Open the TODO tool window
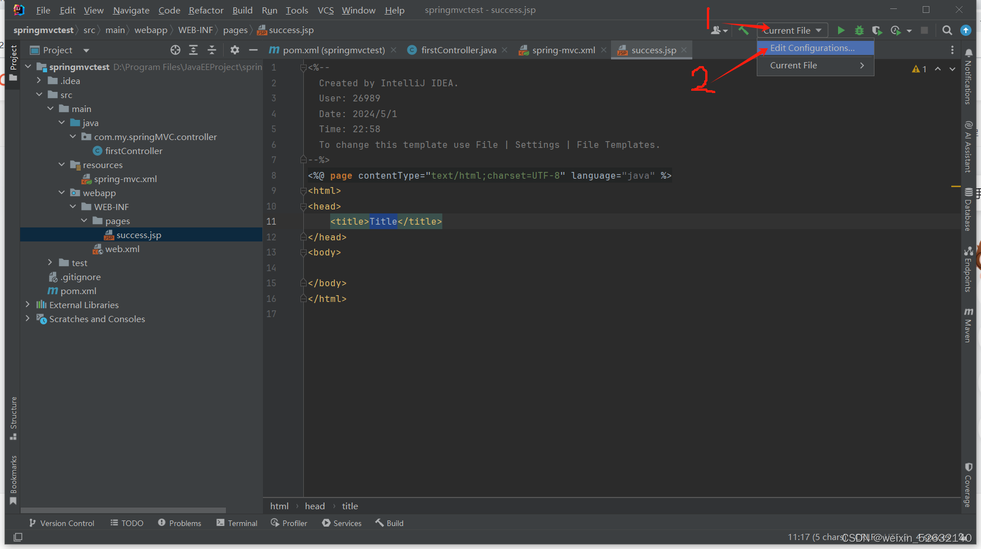 127,523
